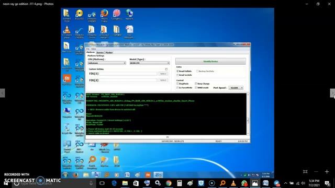Click Infinity Box app icon in inner taskbar
This screenshot has height=188, width=335.
tap(158, 175)
